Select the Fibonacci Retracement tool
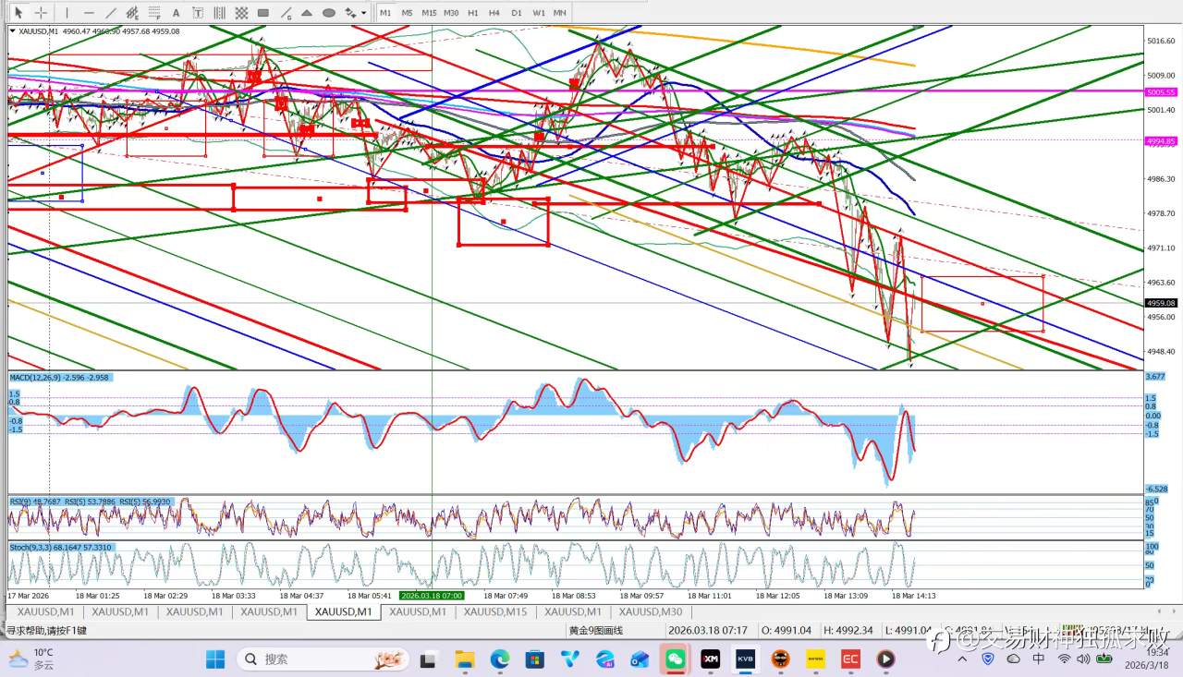1183x677 pixels. click(x=154, y=13)
